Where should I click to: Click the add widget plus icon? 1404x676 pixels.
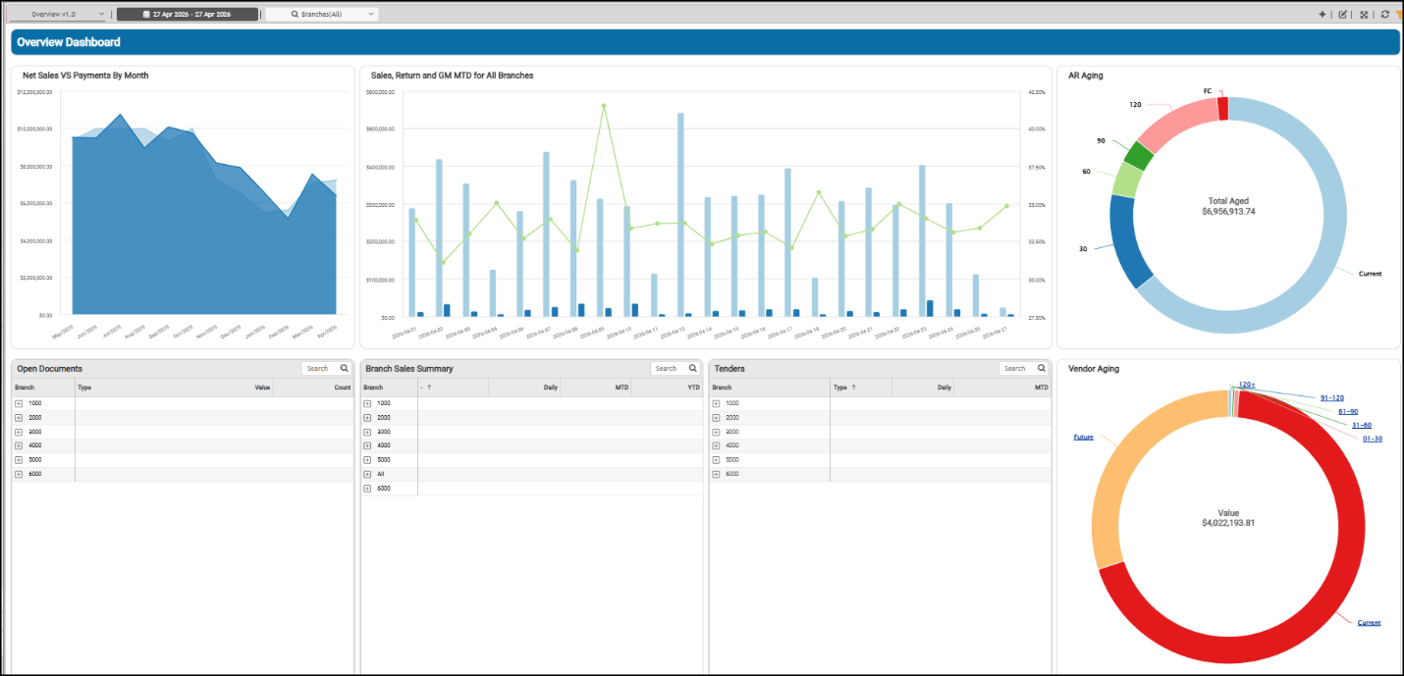pos(1323,15)
